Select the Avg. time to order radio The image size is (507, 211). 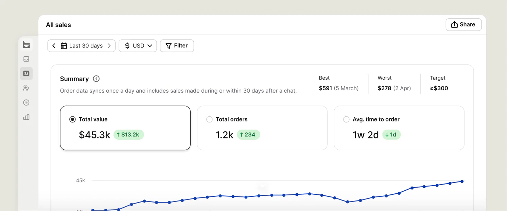pos(346,119)
